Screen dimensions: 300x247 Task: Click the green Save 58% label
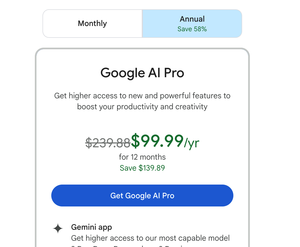(x=192, y=29)
